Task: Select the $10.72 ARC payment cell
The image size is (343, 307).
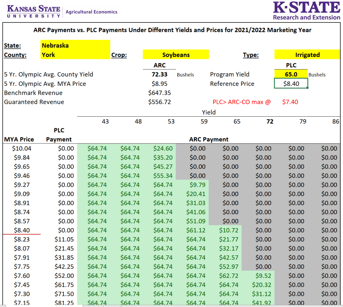Action: [230, 230]
